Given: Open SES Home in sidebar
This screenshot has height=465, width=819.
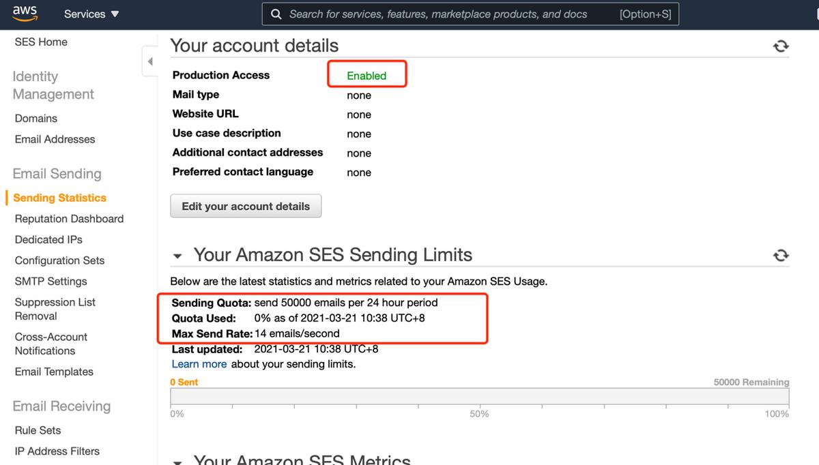Looking at the screenshot, I should click(x=41, y=42).
